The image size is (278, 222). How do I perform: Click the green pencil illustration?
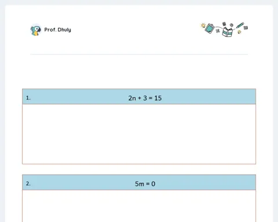240,25
